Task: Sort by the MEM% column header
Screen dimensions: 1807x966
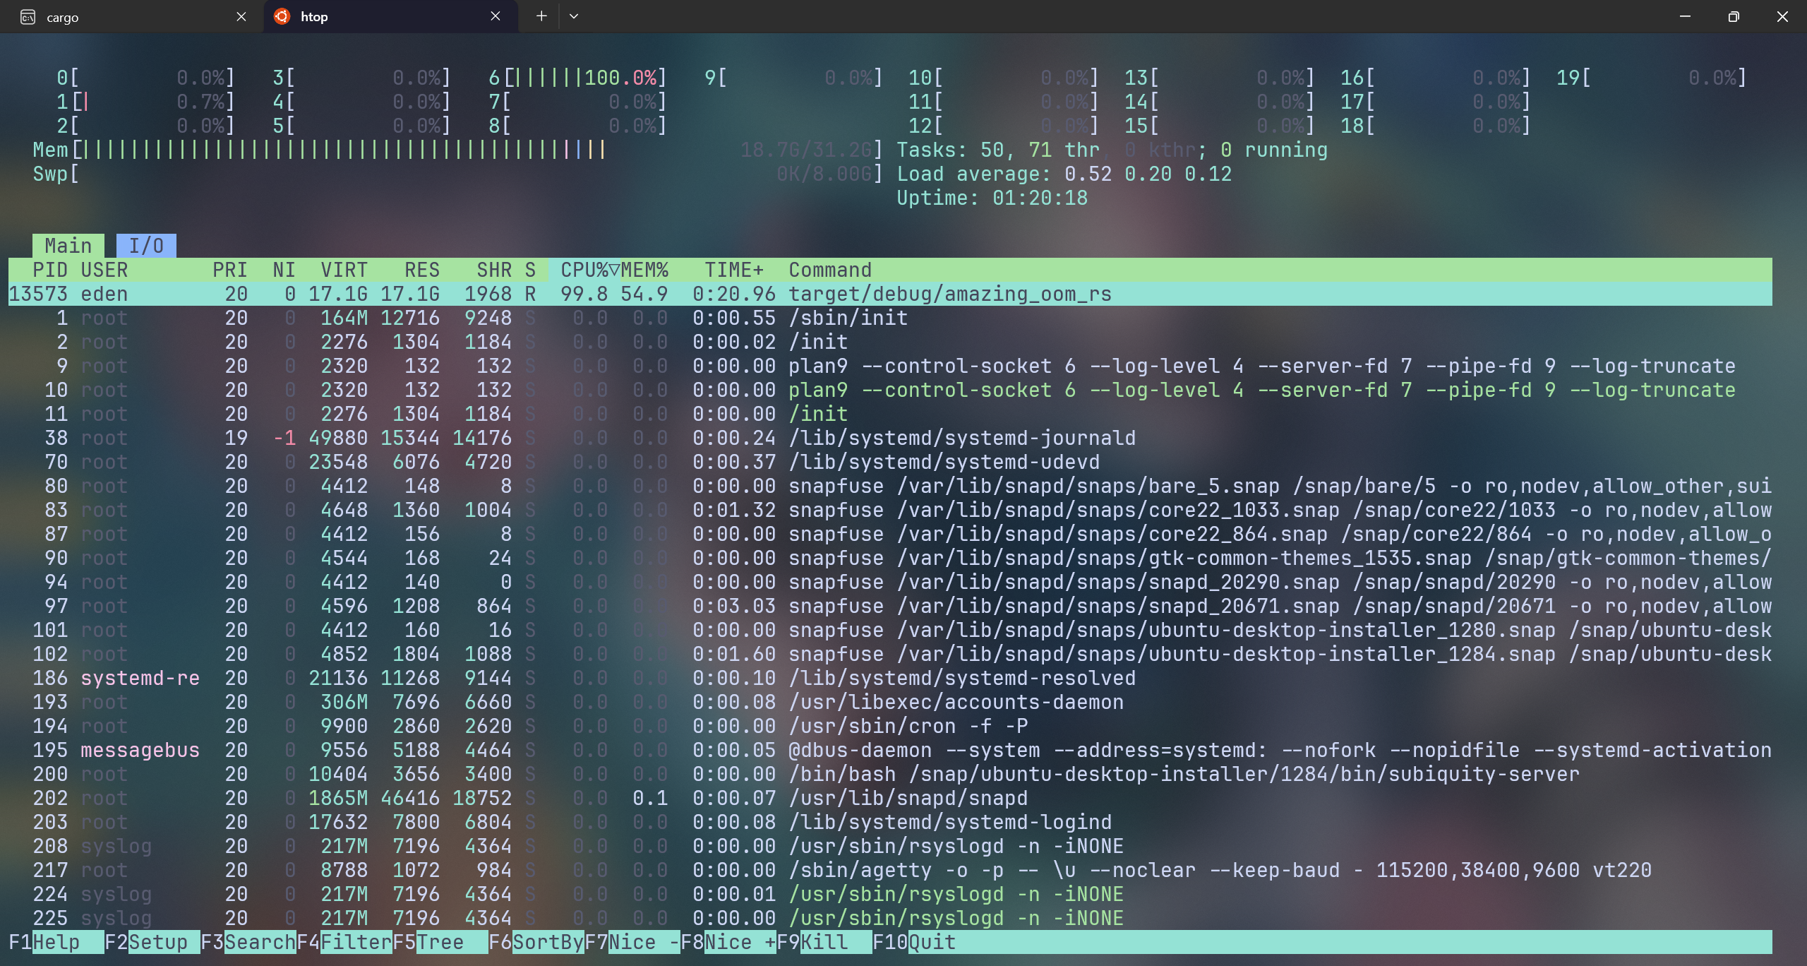Action: click(x=644, y=270)
